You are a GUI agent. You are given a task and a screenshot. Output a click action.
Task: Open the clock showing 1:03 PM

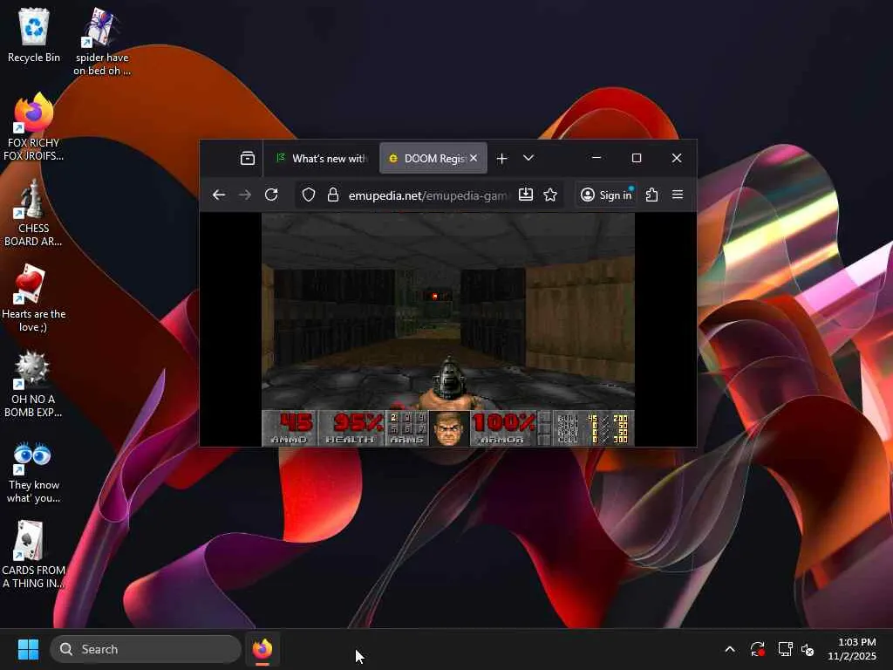852,649
